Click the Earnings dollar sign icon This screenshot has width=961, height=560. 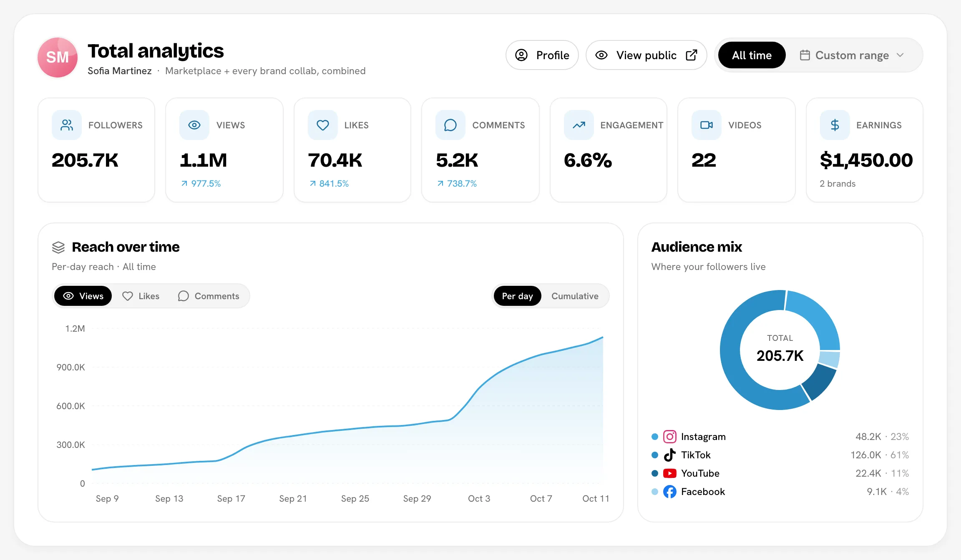coord(835,125)
